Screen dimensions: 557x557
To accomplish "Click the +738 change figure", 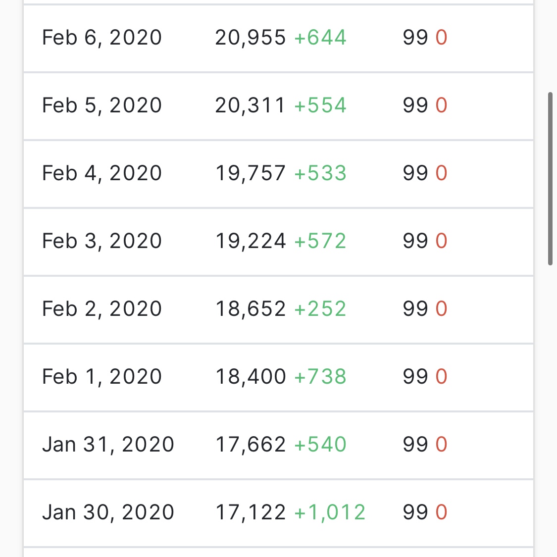I will point(320,377).
